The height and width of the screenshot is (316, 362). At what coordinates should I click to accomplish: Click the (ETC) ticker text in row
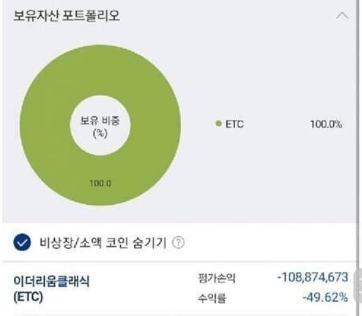coord(28,297)
